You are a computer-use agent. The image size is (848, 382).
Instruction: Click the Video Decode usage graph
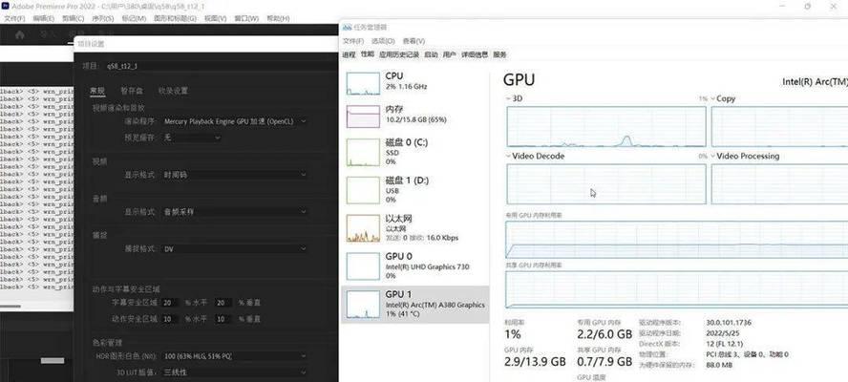pyautogui.click(x=606, y=184)
